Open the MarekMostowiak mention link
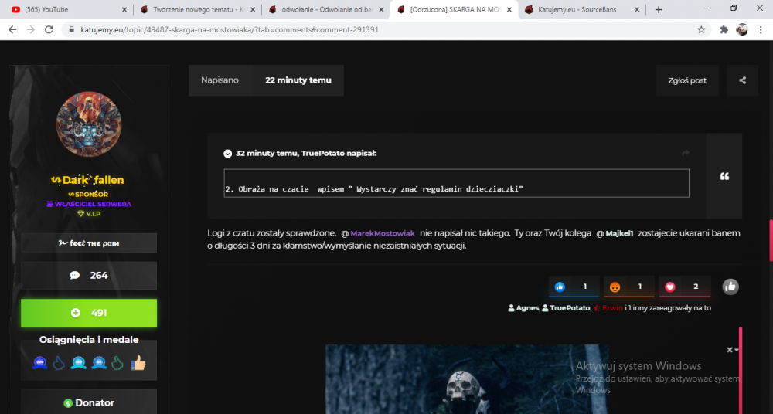Image resolution: width=773 pixels, height=414 pixels. [383, 233]
